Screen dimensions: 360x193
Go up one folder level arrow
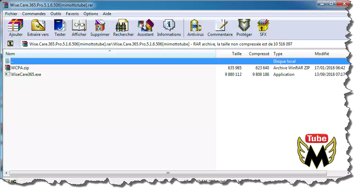tap(10, 43)
